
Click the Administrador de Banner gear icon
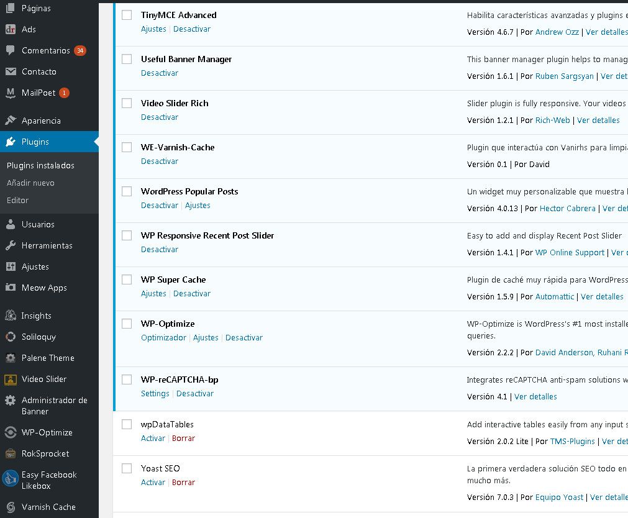[11, 400]
